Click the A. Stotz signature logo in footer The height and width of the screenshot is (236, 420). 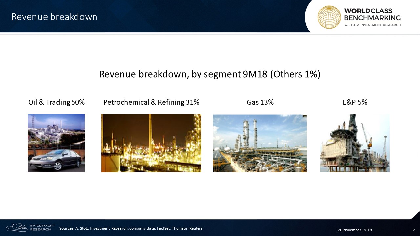[16, 227]
